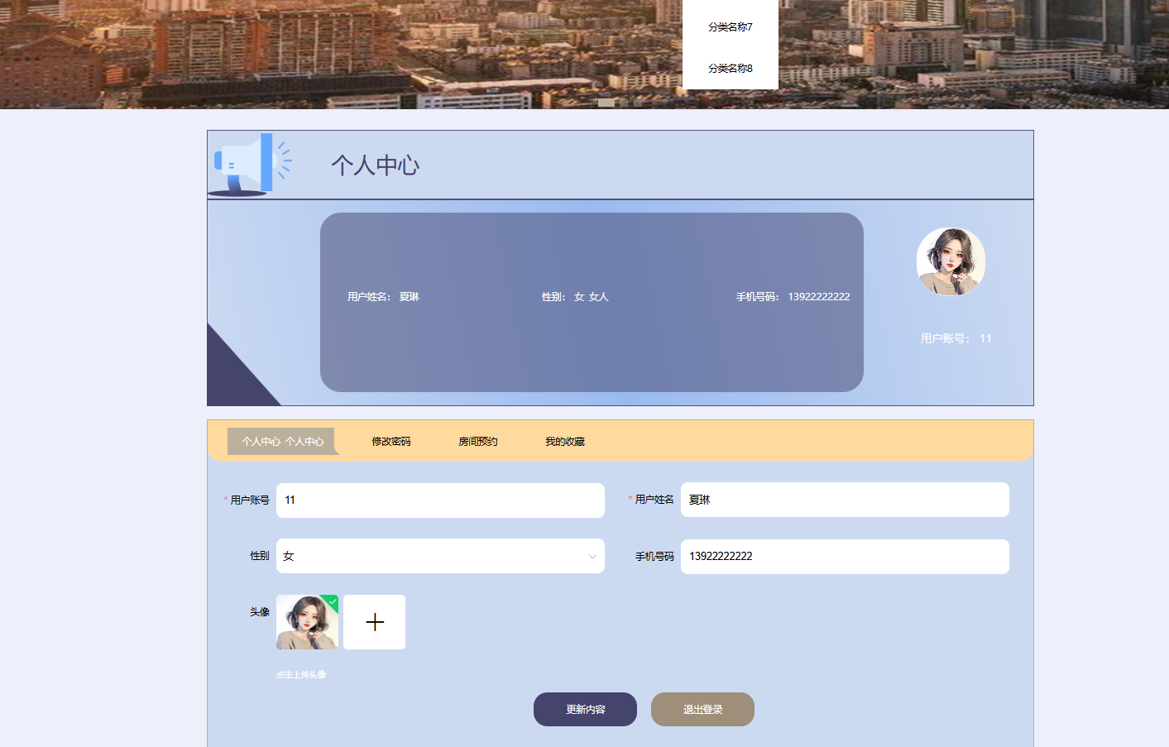Switch to the third carousel indicator
1169x747 pixels.
coord(638,103)
